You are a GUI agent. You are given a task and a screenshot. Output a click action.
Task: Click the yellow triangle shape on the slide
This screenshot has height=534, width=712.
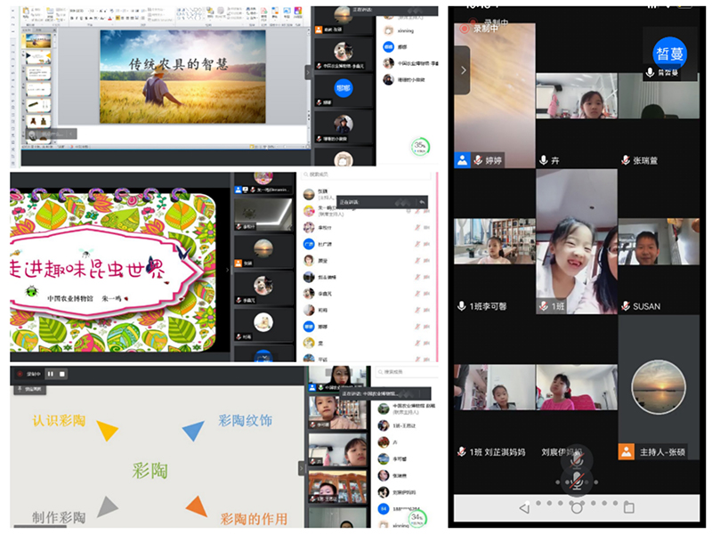pos(107,430)
